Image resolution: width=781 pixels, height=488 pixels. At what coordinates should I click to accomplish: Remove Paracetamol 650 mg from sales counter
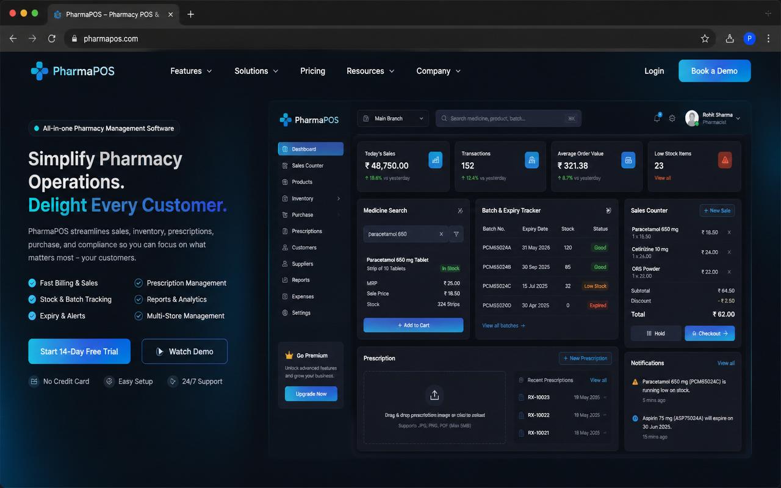click(729, 232)
